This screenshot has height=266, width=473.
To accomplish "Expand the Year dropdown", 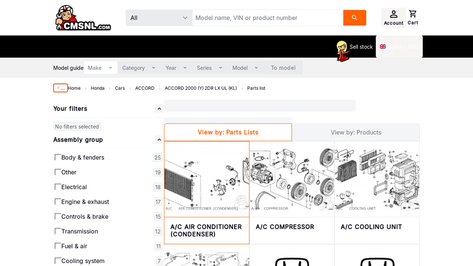I will [176, 68].
